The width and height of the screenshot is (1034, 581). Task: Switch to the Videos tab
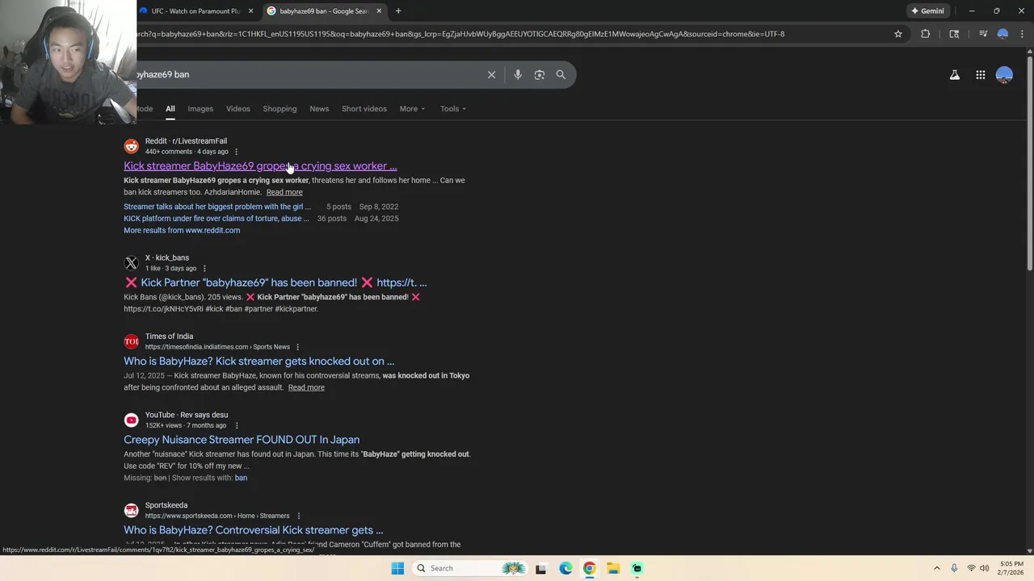(237, 109)
